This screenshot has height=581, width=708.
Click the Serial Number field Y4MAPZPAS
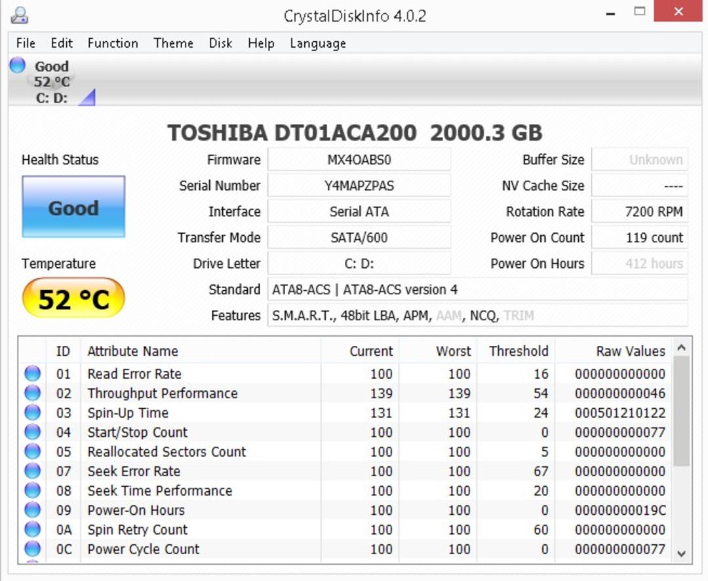pos(359,185)
